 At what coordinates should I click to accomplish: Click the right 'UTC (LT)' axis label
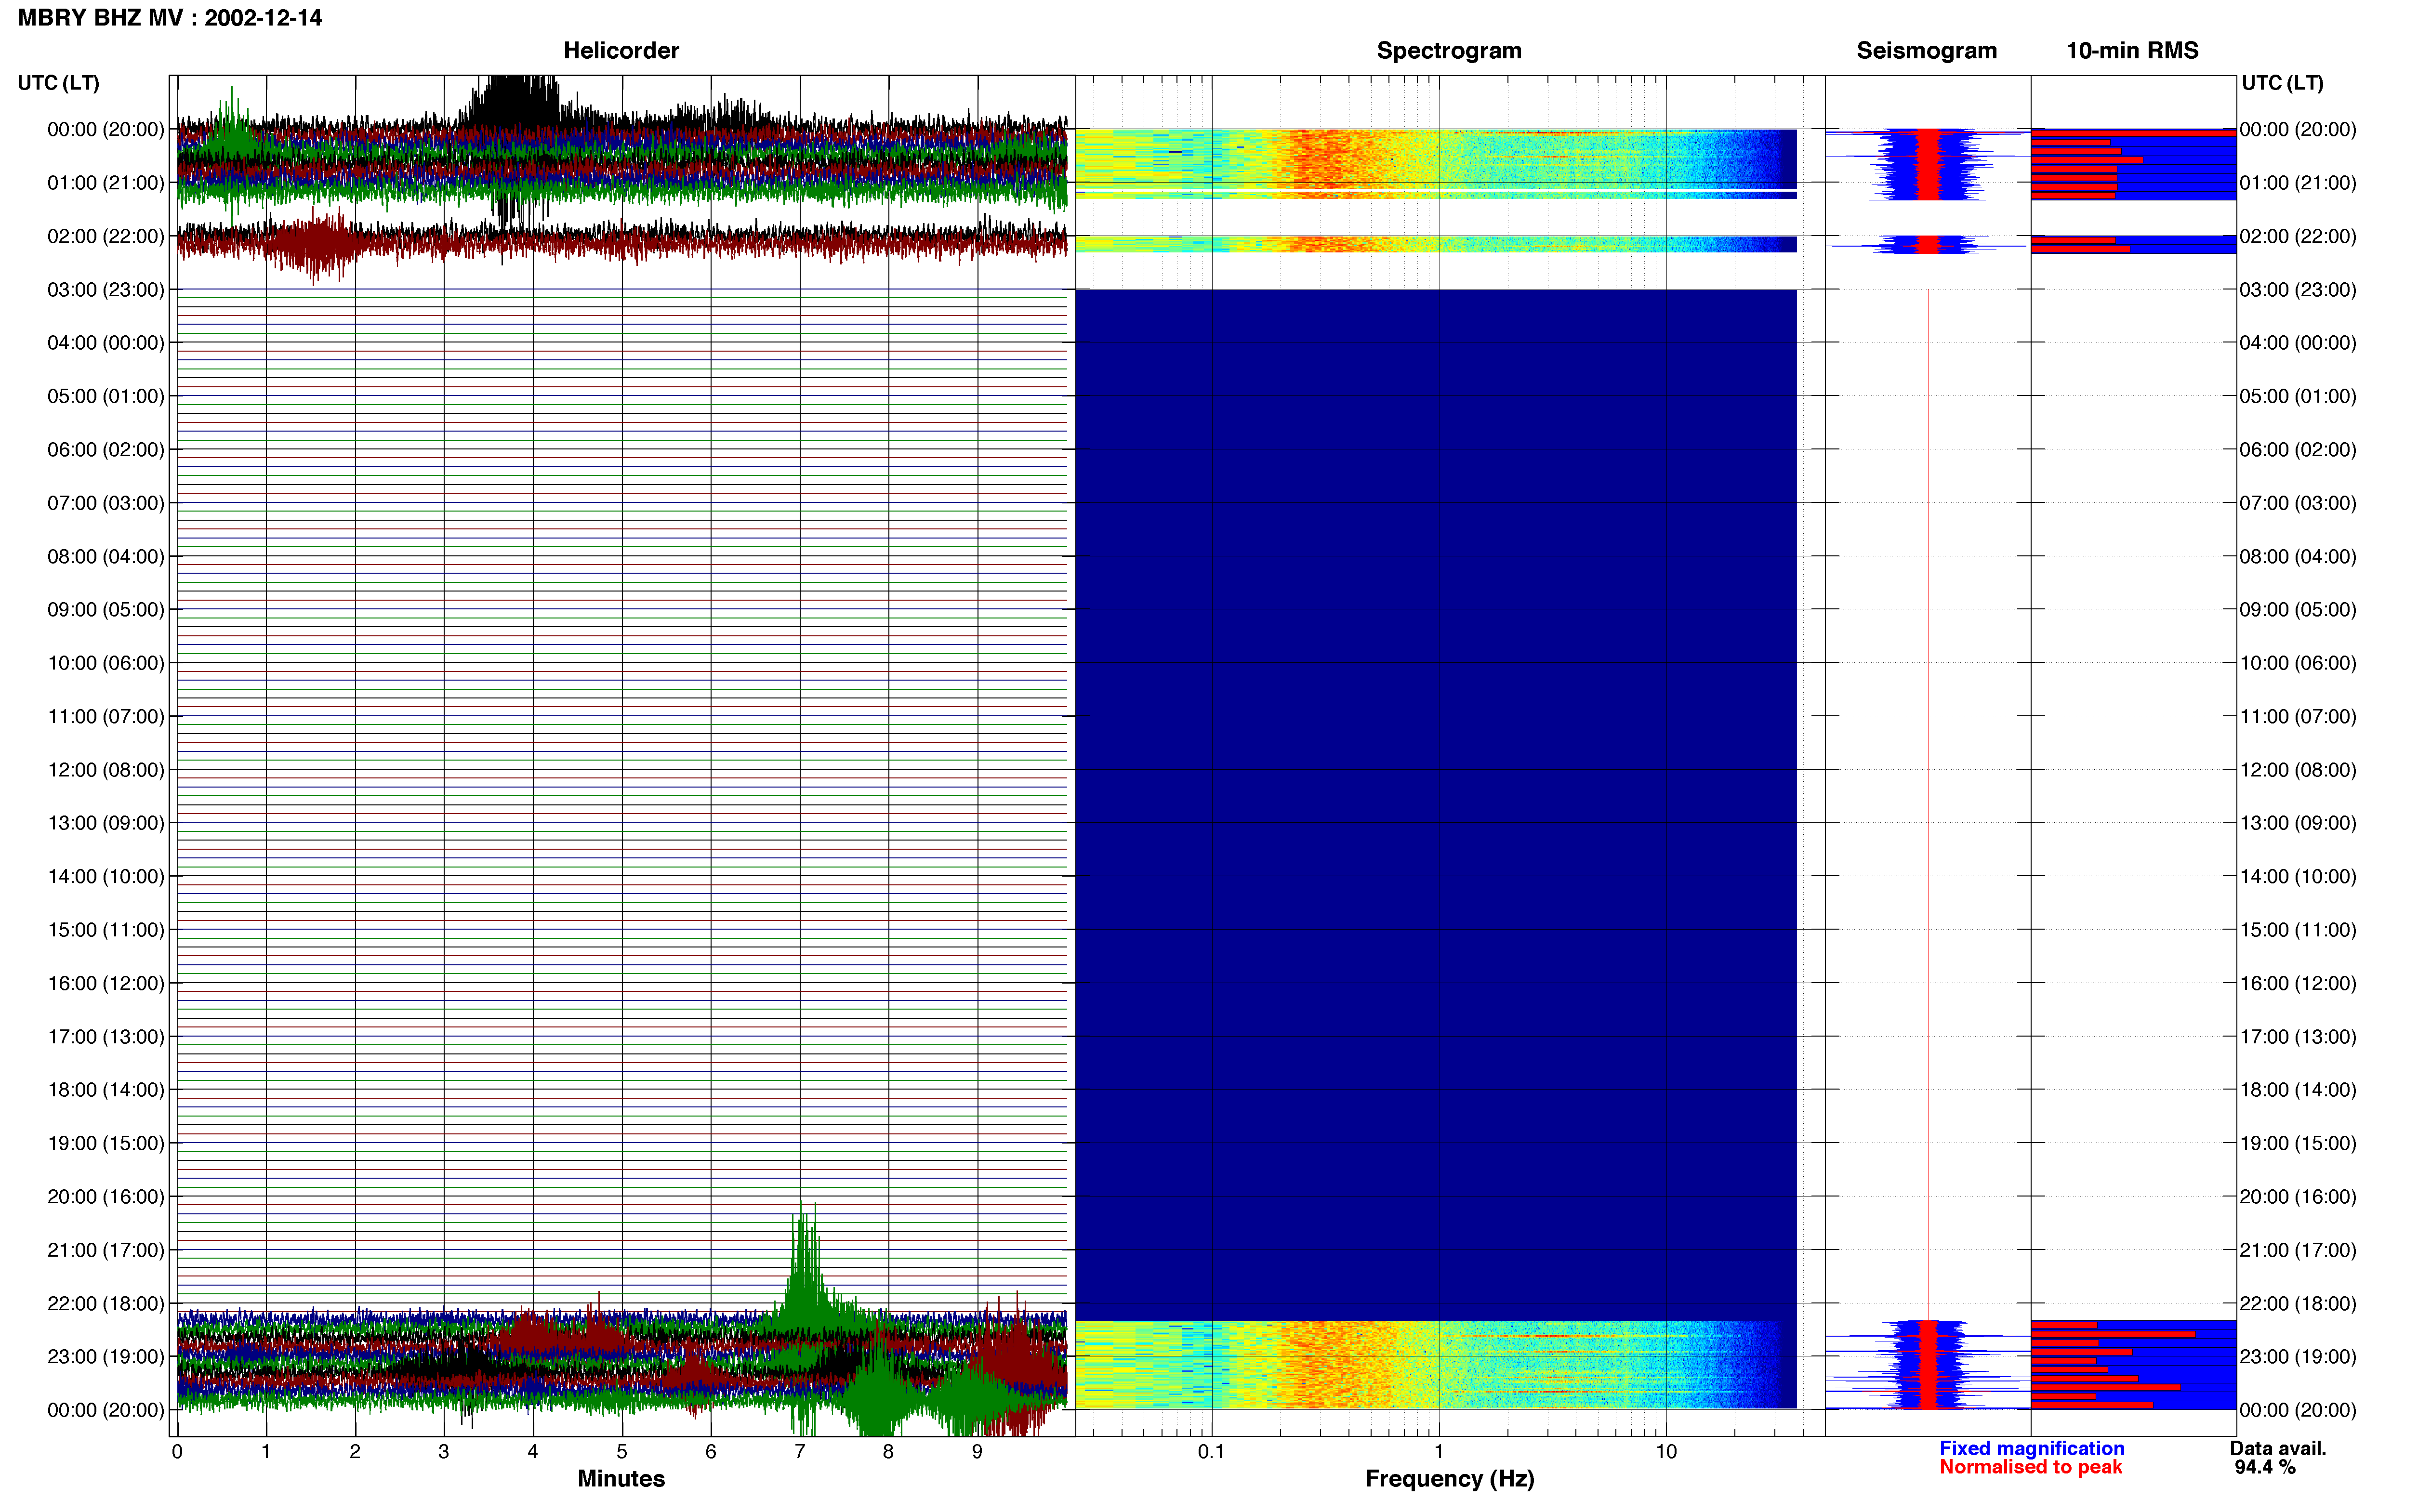pyautogui.click(x=2282, y=83)
